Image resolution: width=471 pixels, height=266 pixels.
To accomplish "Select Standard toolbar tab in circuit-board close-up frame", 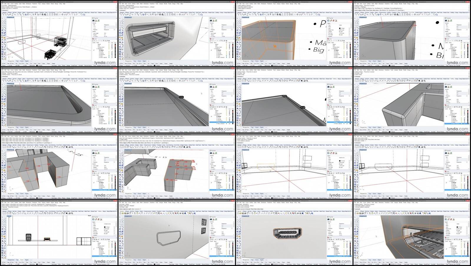I will (357, 211).
